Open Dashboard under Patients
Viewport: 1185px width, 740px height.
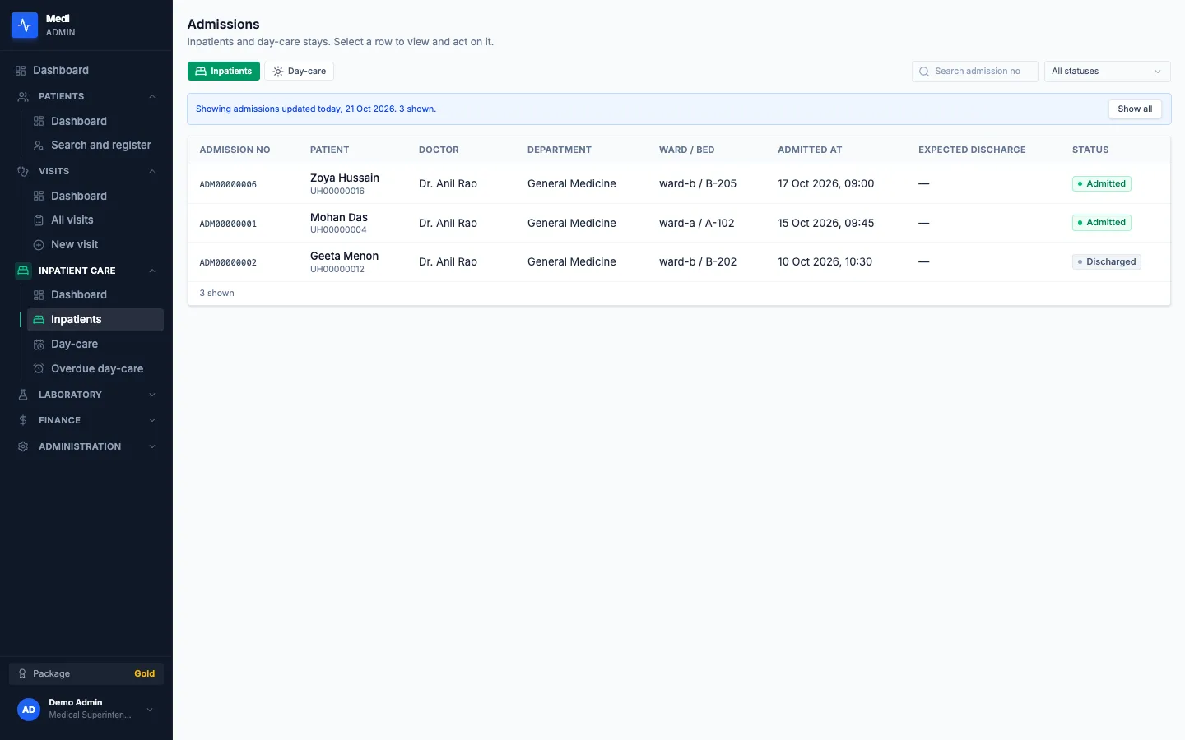pos(95,122)
